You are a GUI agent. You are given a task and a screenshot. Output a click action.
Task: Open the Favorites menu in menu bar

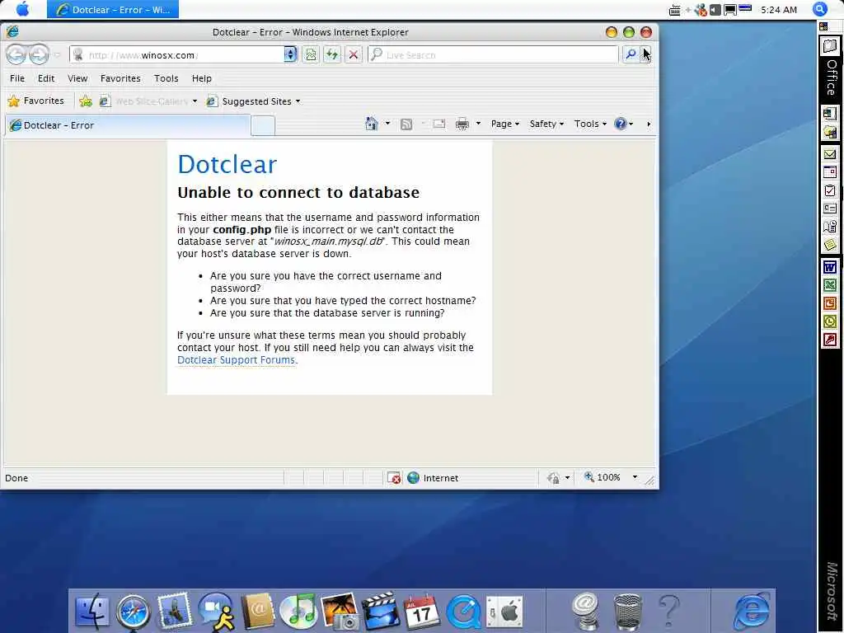click(x=120, y=78)
